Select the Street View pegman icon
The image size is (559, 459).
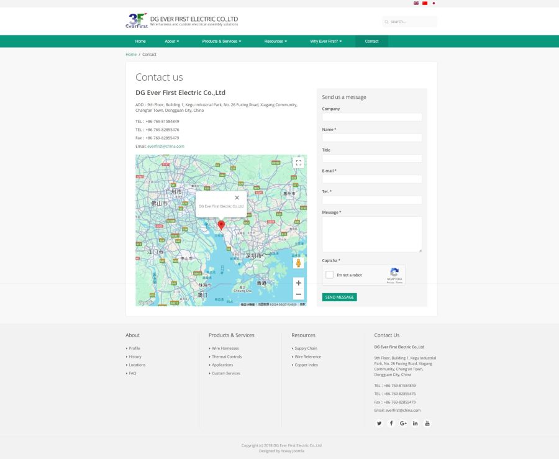(299, 263)
